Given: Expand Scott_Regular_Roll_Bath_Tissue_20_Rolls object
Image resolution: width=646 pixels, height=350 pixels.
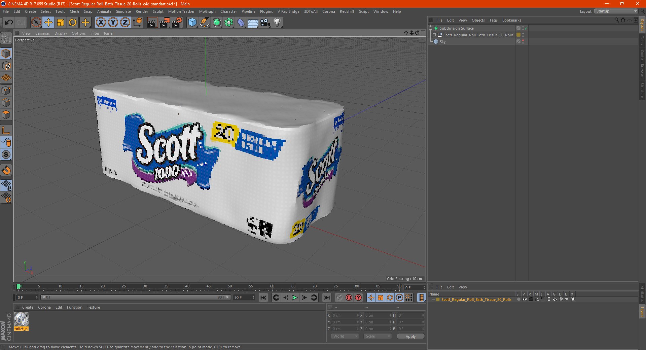Looking at the screenshot, I should 434,35.
